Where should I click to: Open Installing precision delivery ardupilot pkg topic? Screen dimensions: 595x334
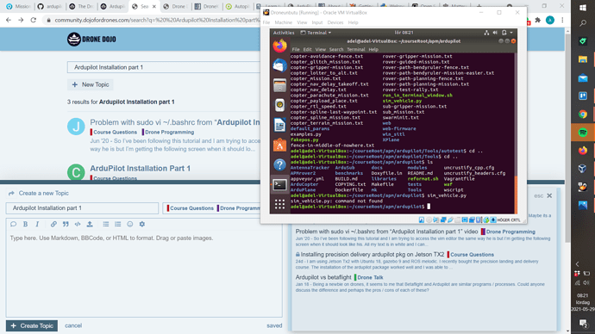(373, 255)
